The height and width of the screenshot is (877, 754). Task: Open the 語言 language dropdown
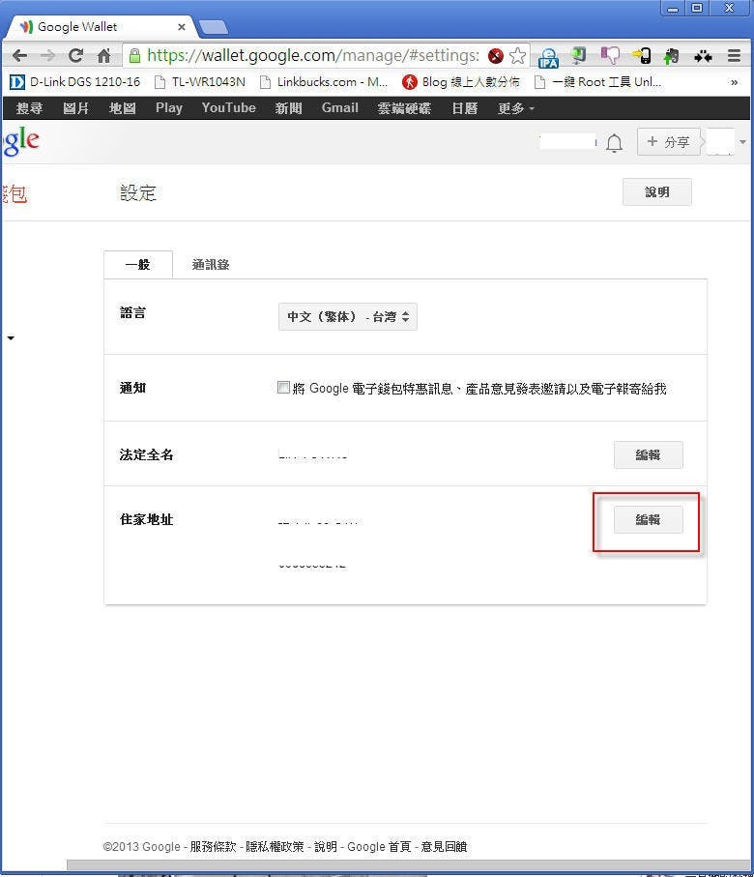[x=348, y=317]
